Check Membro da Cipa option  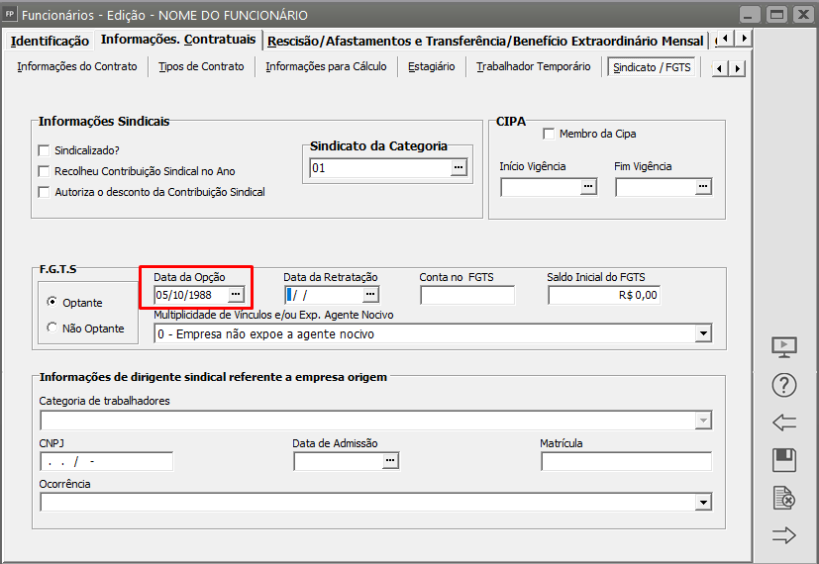tap(549, 134)
